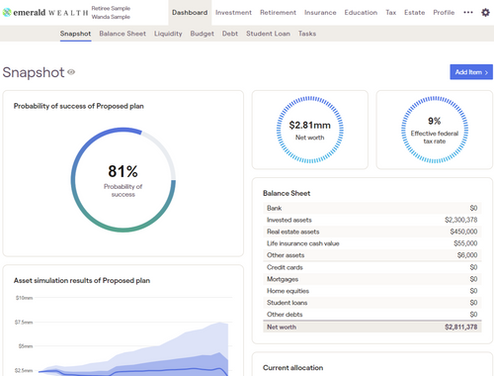Select the Education tab

click(361, 13)
